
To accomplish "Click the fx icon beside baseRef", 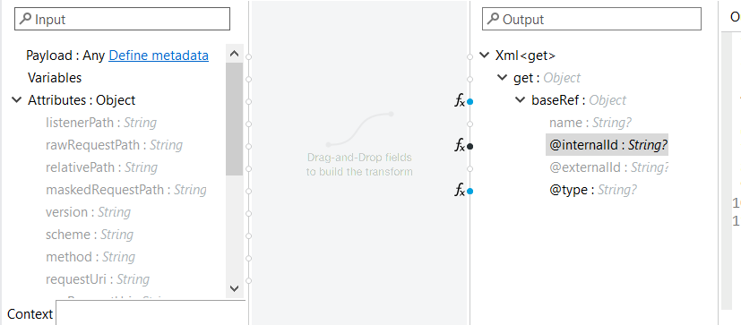I will tap(460, 100).
